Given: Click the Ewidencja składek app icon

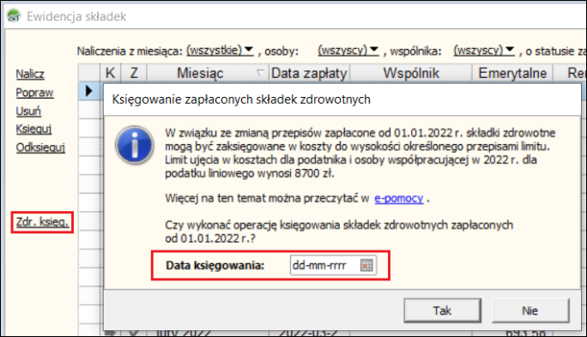Looking at the screenshot, I should (14, 16).
